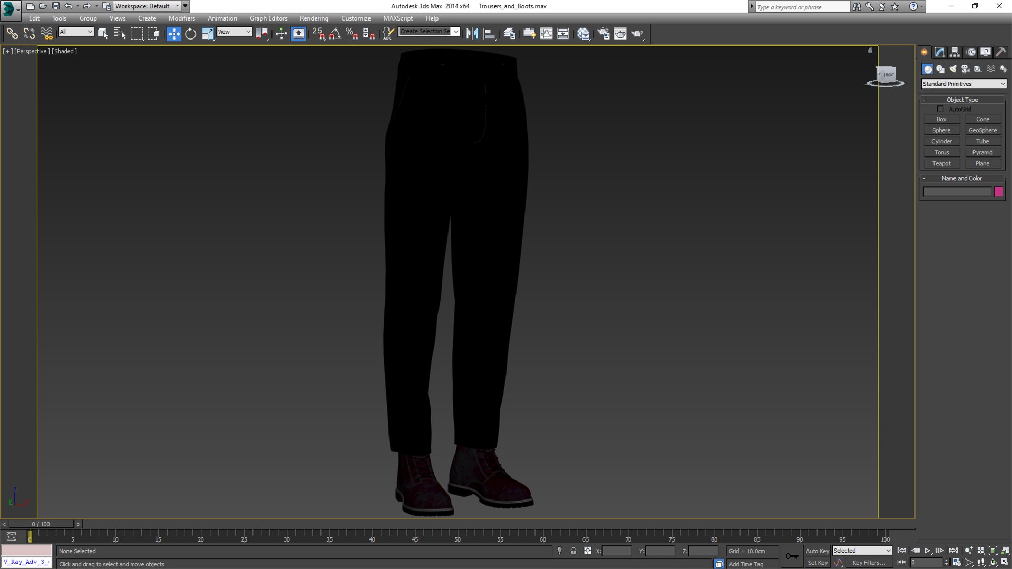Open the Workspace Default dropdown
Viewport: 1012px width, 569px height.
click(147, 6)
